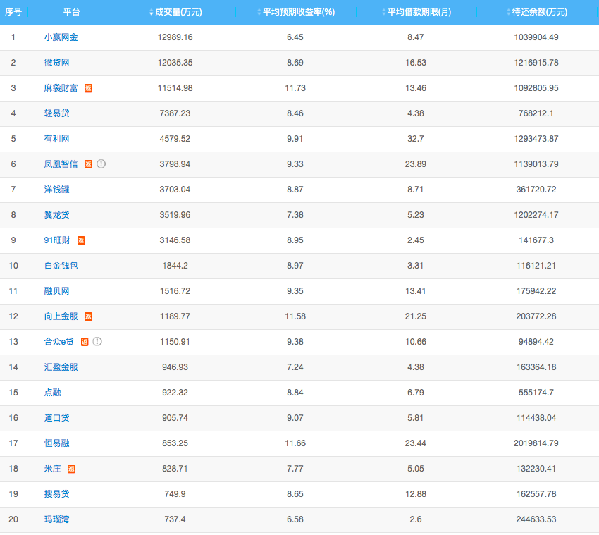599x535 pixels.
Task: Click the 平台 column header
Action: coord(71,12)
